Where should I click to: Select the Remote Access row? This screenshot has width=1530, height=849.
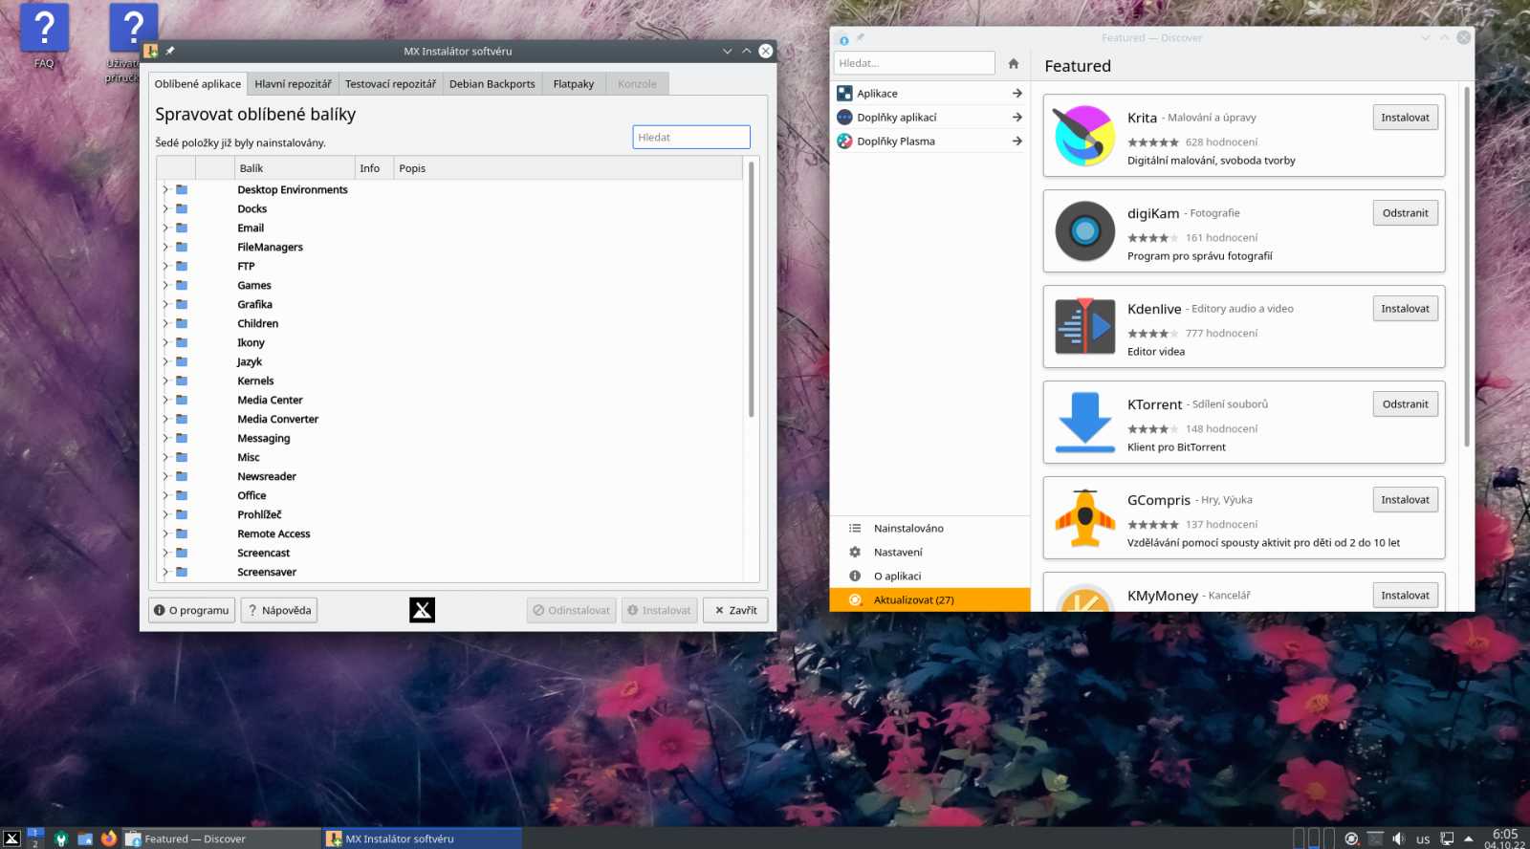[x=449, y=533]
